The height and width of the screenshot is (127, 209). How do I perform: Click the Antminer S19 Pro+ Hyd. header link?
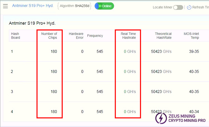point(33,6)
